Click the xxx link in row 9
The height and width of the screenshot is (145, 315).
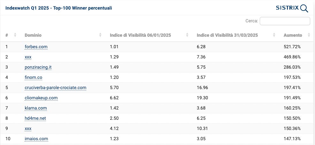[28, 128]
